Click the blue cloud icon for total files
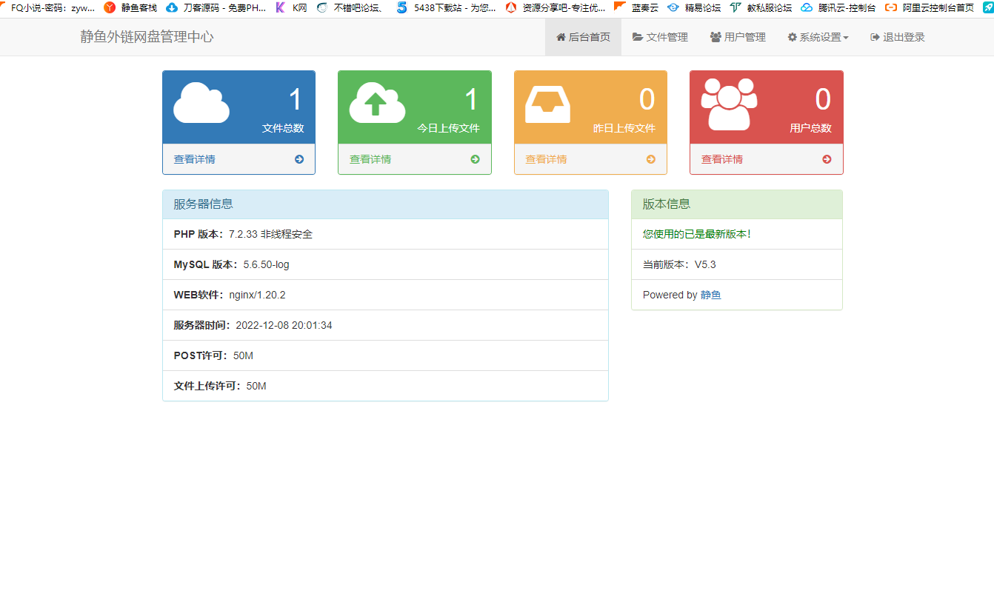This screenshot has height=605, width=994. click(201, 103)
